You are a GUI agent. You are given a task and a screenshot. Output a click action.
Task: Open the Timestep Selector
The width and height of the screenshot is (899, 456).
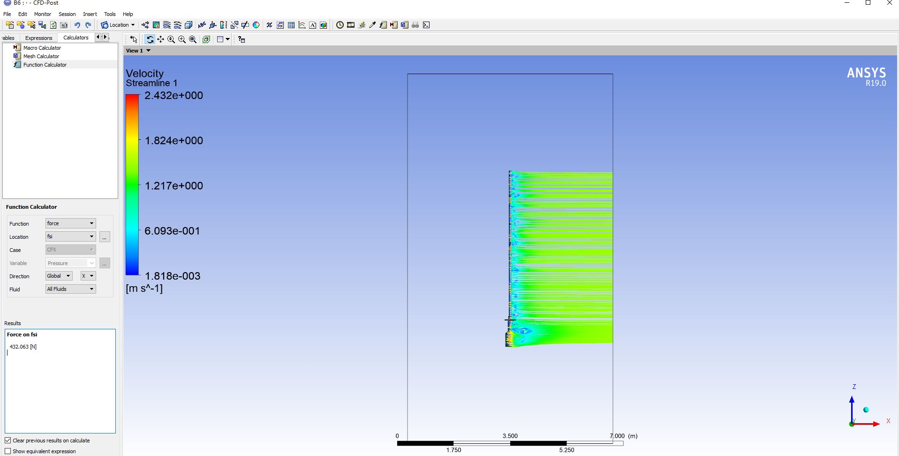[x=340, y=25]
